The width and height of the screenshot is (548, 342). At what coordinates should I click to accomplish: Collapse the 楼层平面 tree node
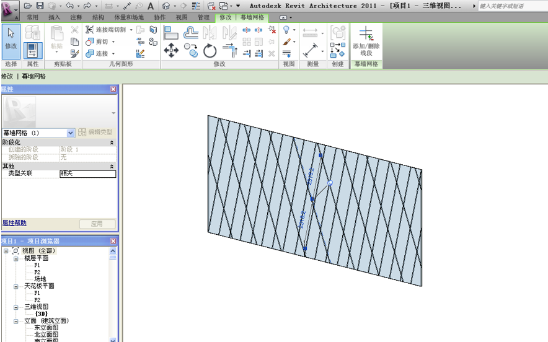[17, 258]
